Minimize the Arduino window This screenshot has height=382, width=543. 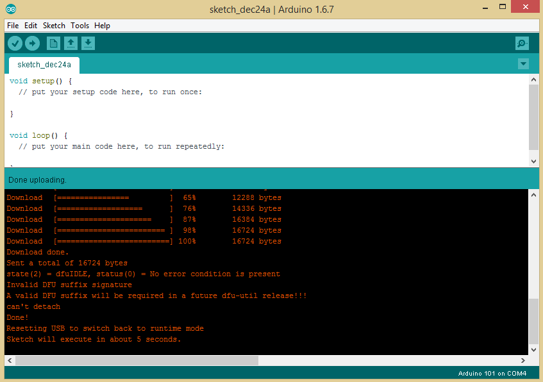pos(485,8)
